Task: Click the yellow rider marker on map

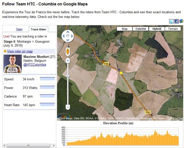Action: [x=121, y=73]
